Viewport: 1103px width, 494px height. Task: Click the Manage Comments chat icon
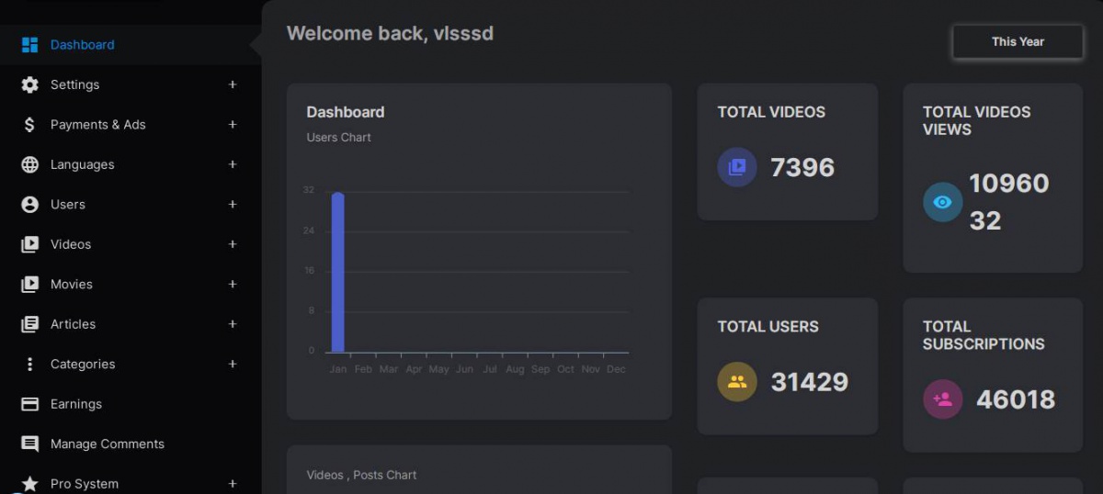click(29, 444)
